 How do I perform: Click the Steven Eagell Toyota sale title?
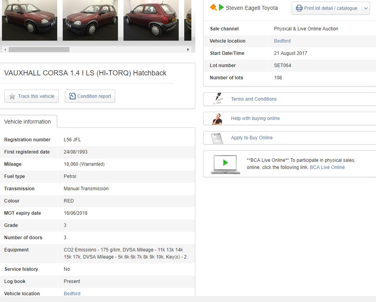(x=252, y=8)
